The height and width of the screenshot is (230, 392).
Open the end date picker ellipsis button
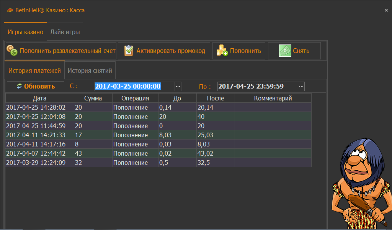coord(301,86)
